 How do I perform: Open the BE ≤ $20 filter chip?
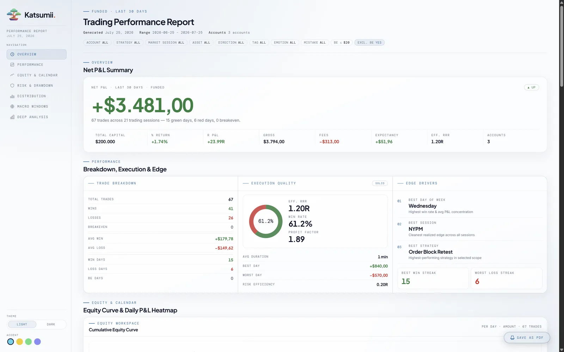click(x=342, y=43)
